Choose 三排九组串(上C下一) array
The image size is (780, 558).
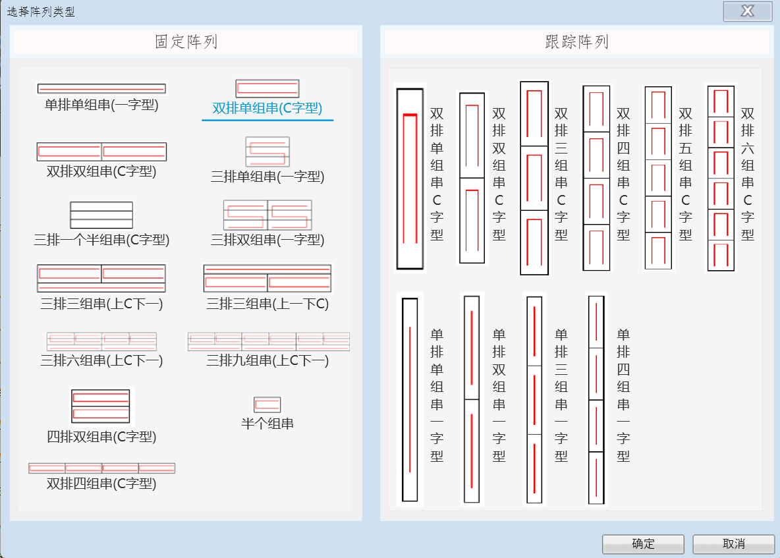click(268, 341)
